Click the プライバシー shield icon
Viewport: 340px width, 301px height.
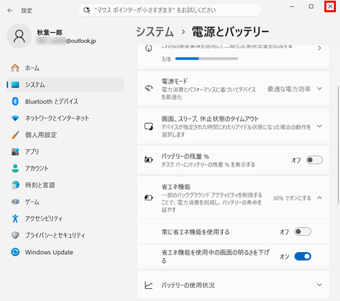pos(15,235)
